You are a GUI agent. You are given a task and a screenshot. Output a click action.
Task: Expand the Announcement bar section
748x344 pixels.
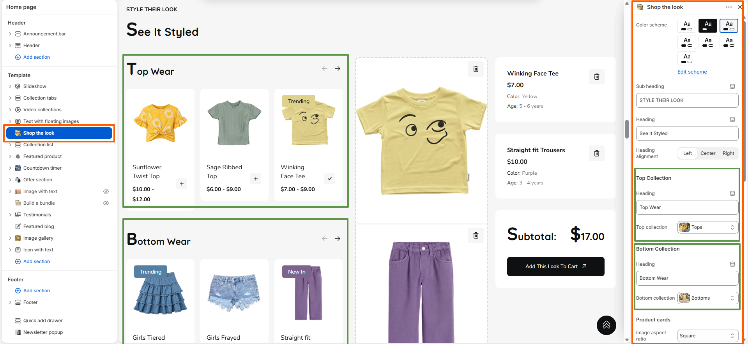(x=10, y=34)
